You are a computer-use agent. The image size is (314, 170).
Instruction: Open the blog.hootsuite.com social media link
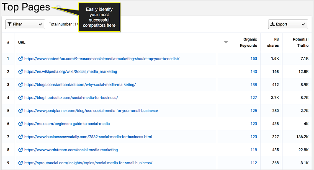click(71, 98)
